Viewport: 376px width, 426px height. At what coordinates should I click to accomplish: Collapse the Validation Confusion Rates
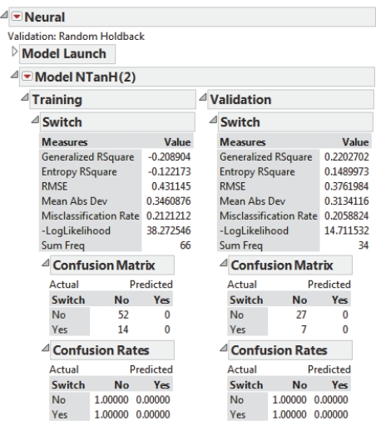pos(224,348)
